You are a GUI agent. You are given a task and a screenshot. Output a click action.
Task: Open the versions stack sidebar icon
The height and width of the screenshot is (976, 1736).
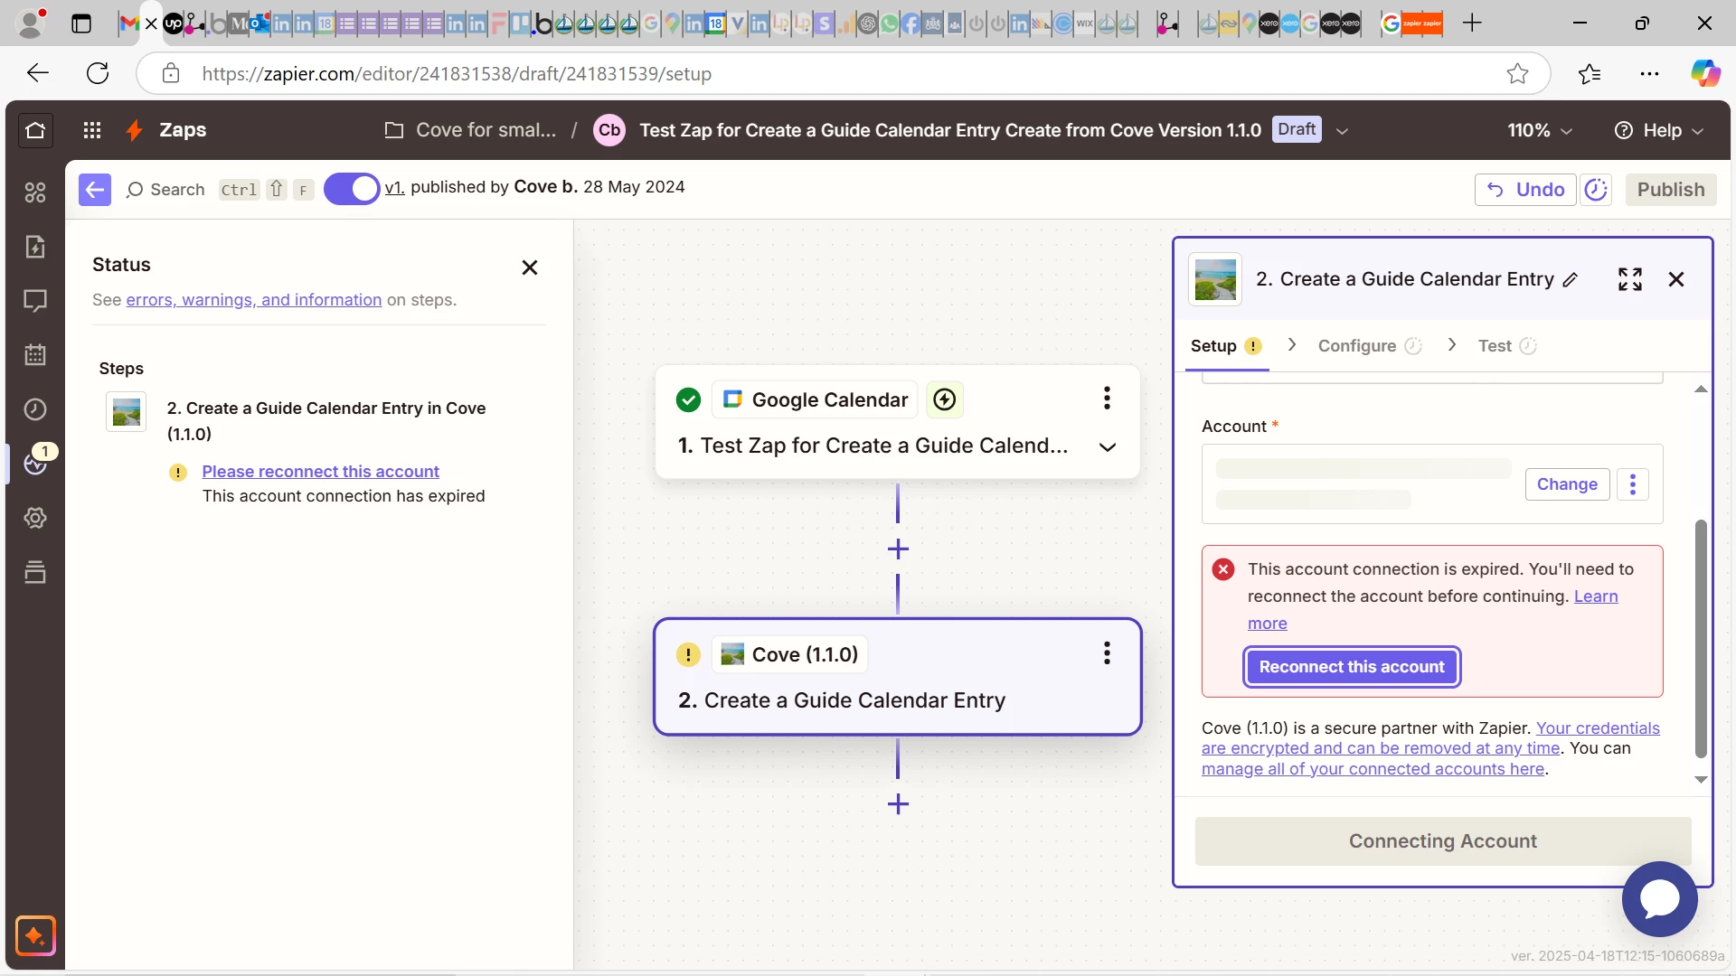35,572
